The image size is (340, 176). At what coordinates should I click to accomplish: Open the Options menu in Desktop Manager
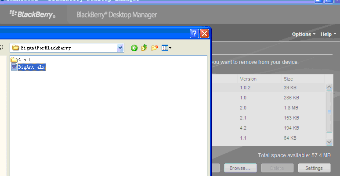pos(304,34)
